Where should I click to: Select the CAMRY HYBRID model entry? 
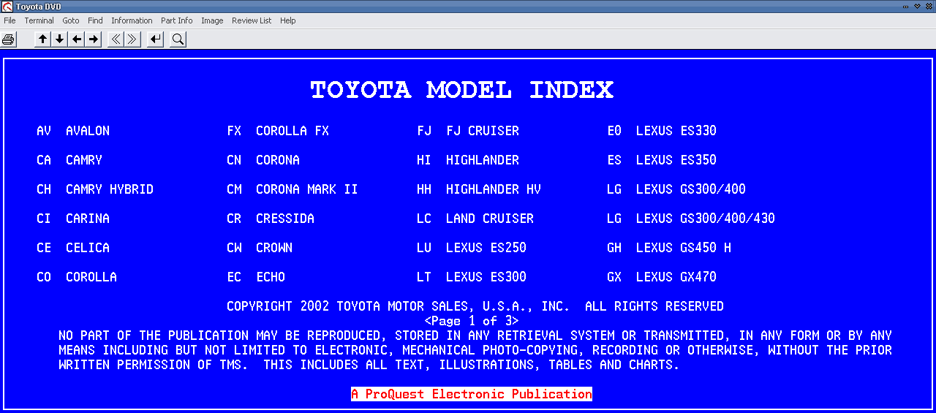(95, 189)
